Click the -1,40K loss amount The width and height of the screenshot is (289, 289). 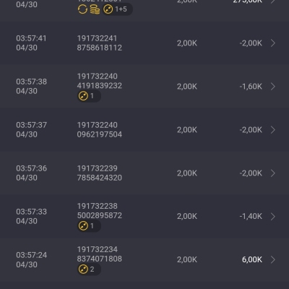pos(251,216)
